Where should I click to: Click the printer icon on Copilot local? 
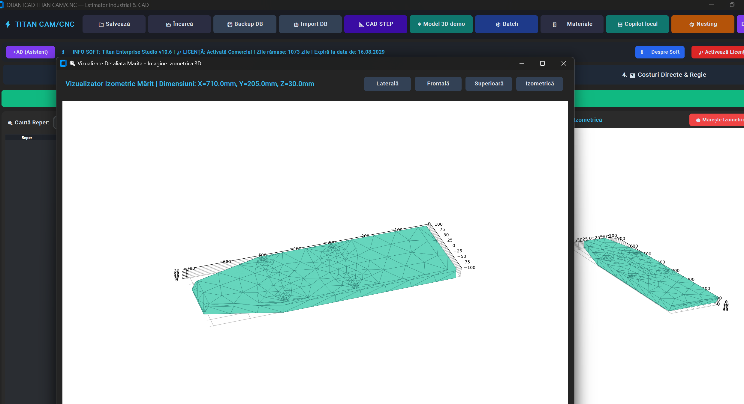coord(620,25)
